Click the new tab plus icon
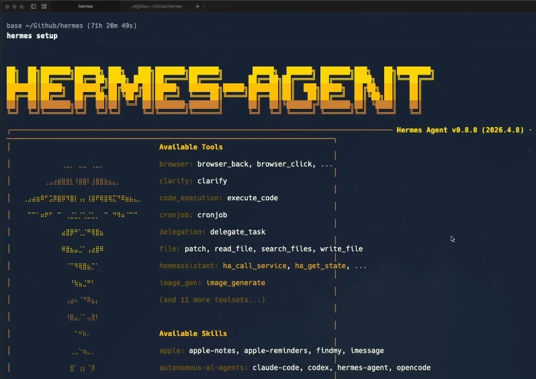 pyautogui.click(x=197, y=6)
